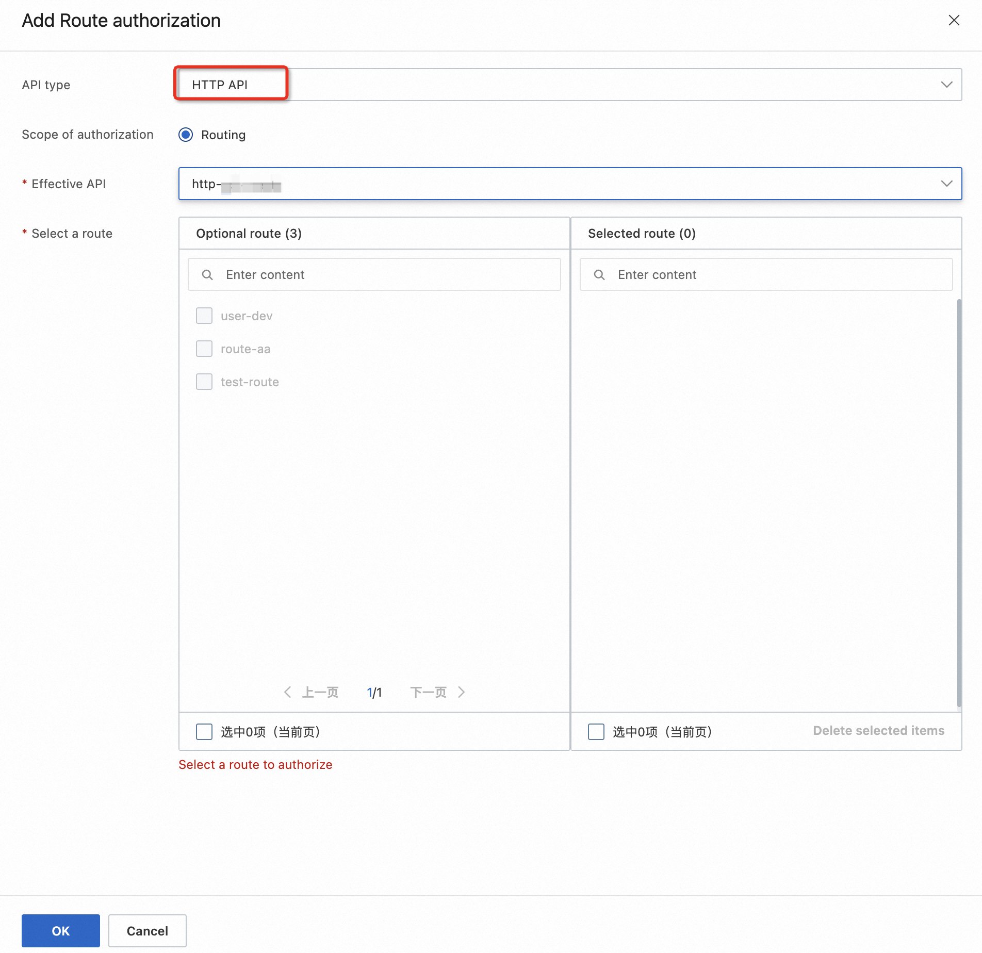Click the Selected route (0) header
982x953 pixels.
pyautogui.click(x=642, y=234)
